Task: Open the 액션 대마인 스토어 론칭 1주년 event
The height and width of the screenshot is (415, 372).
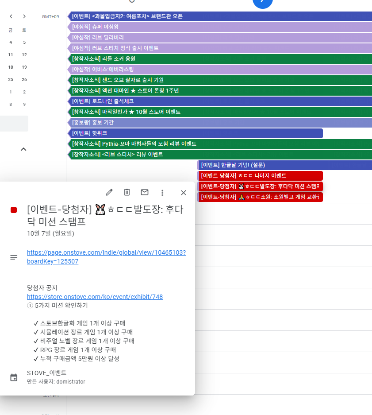Action: click(x=219, y=91)
